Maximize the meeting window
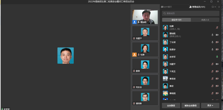Viewport: 223px width, 110px height. click(211, 2)
